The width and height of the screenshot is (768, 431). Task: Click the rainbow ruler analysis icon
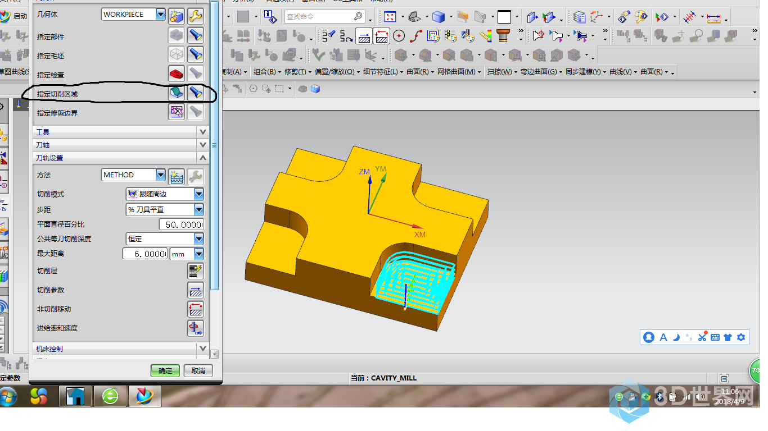485,36
